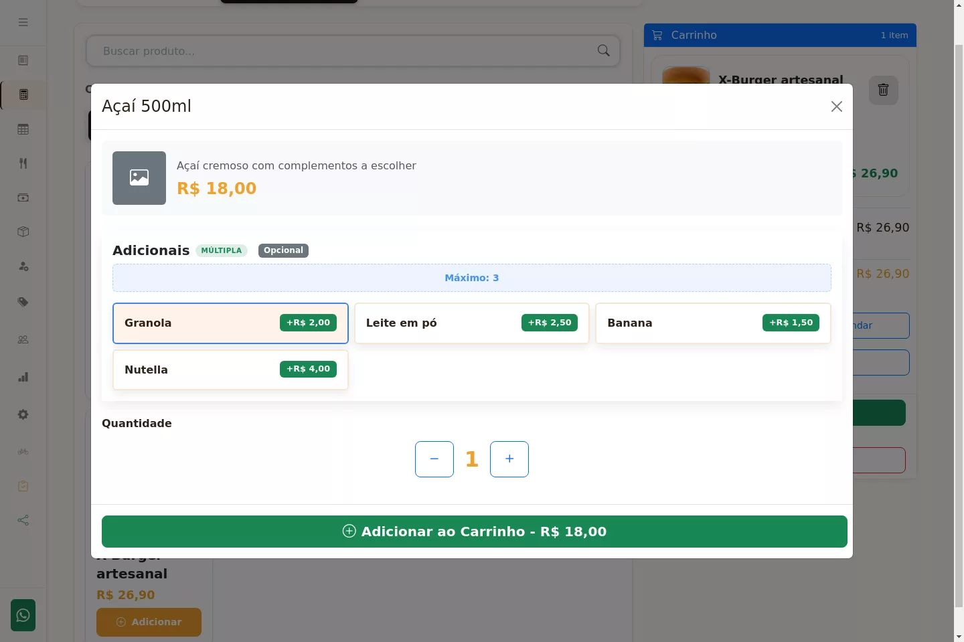Open the box inventory icon in sidebar
The width and height of the screenshot is (964, 642).
[x=23, y=232]
